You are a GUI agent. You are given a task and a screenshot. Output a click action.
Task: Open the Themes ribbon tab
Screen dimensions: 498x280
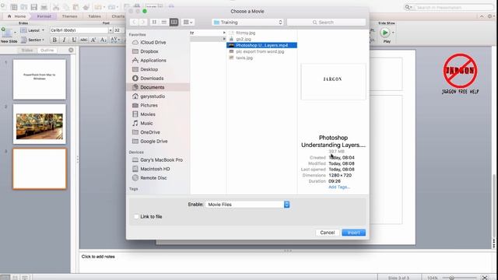[69, 16]
